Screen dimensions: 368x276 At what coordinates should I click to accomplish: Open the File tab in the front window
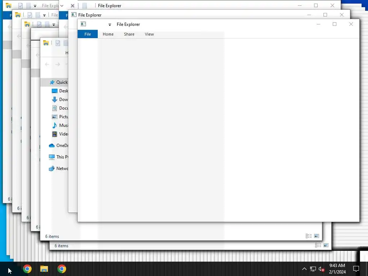(88, 34)
